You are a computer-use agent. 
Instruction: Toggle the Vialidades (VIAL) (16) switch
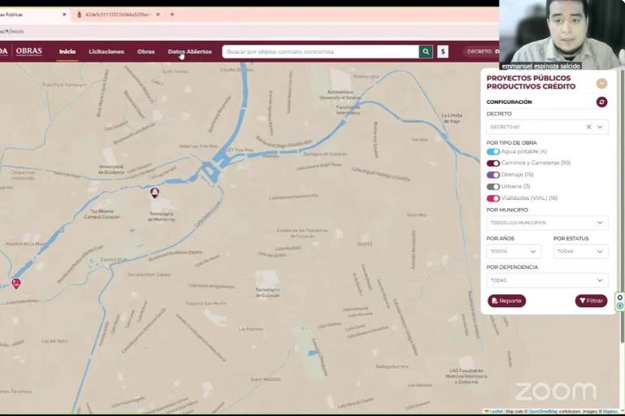point(493,198)
